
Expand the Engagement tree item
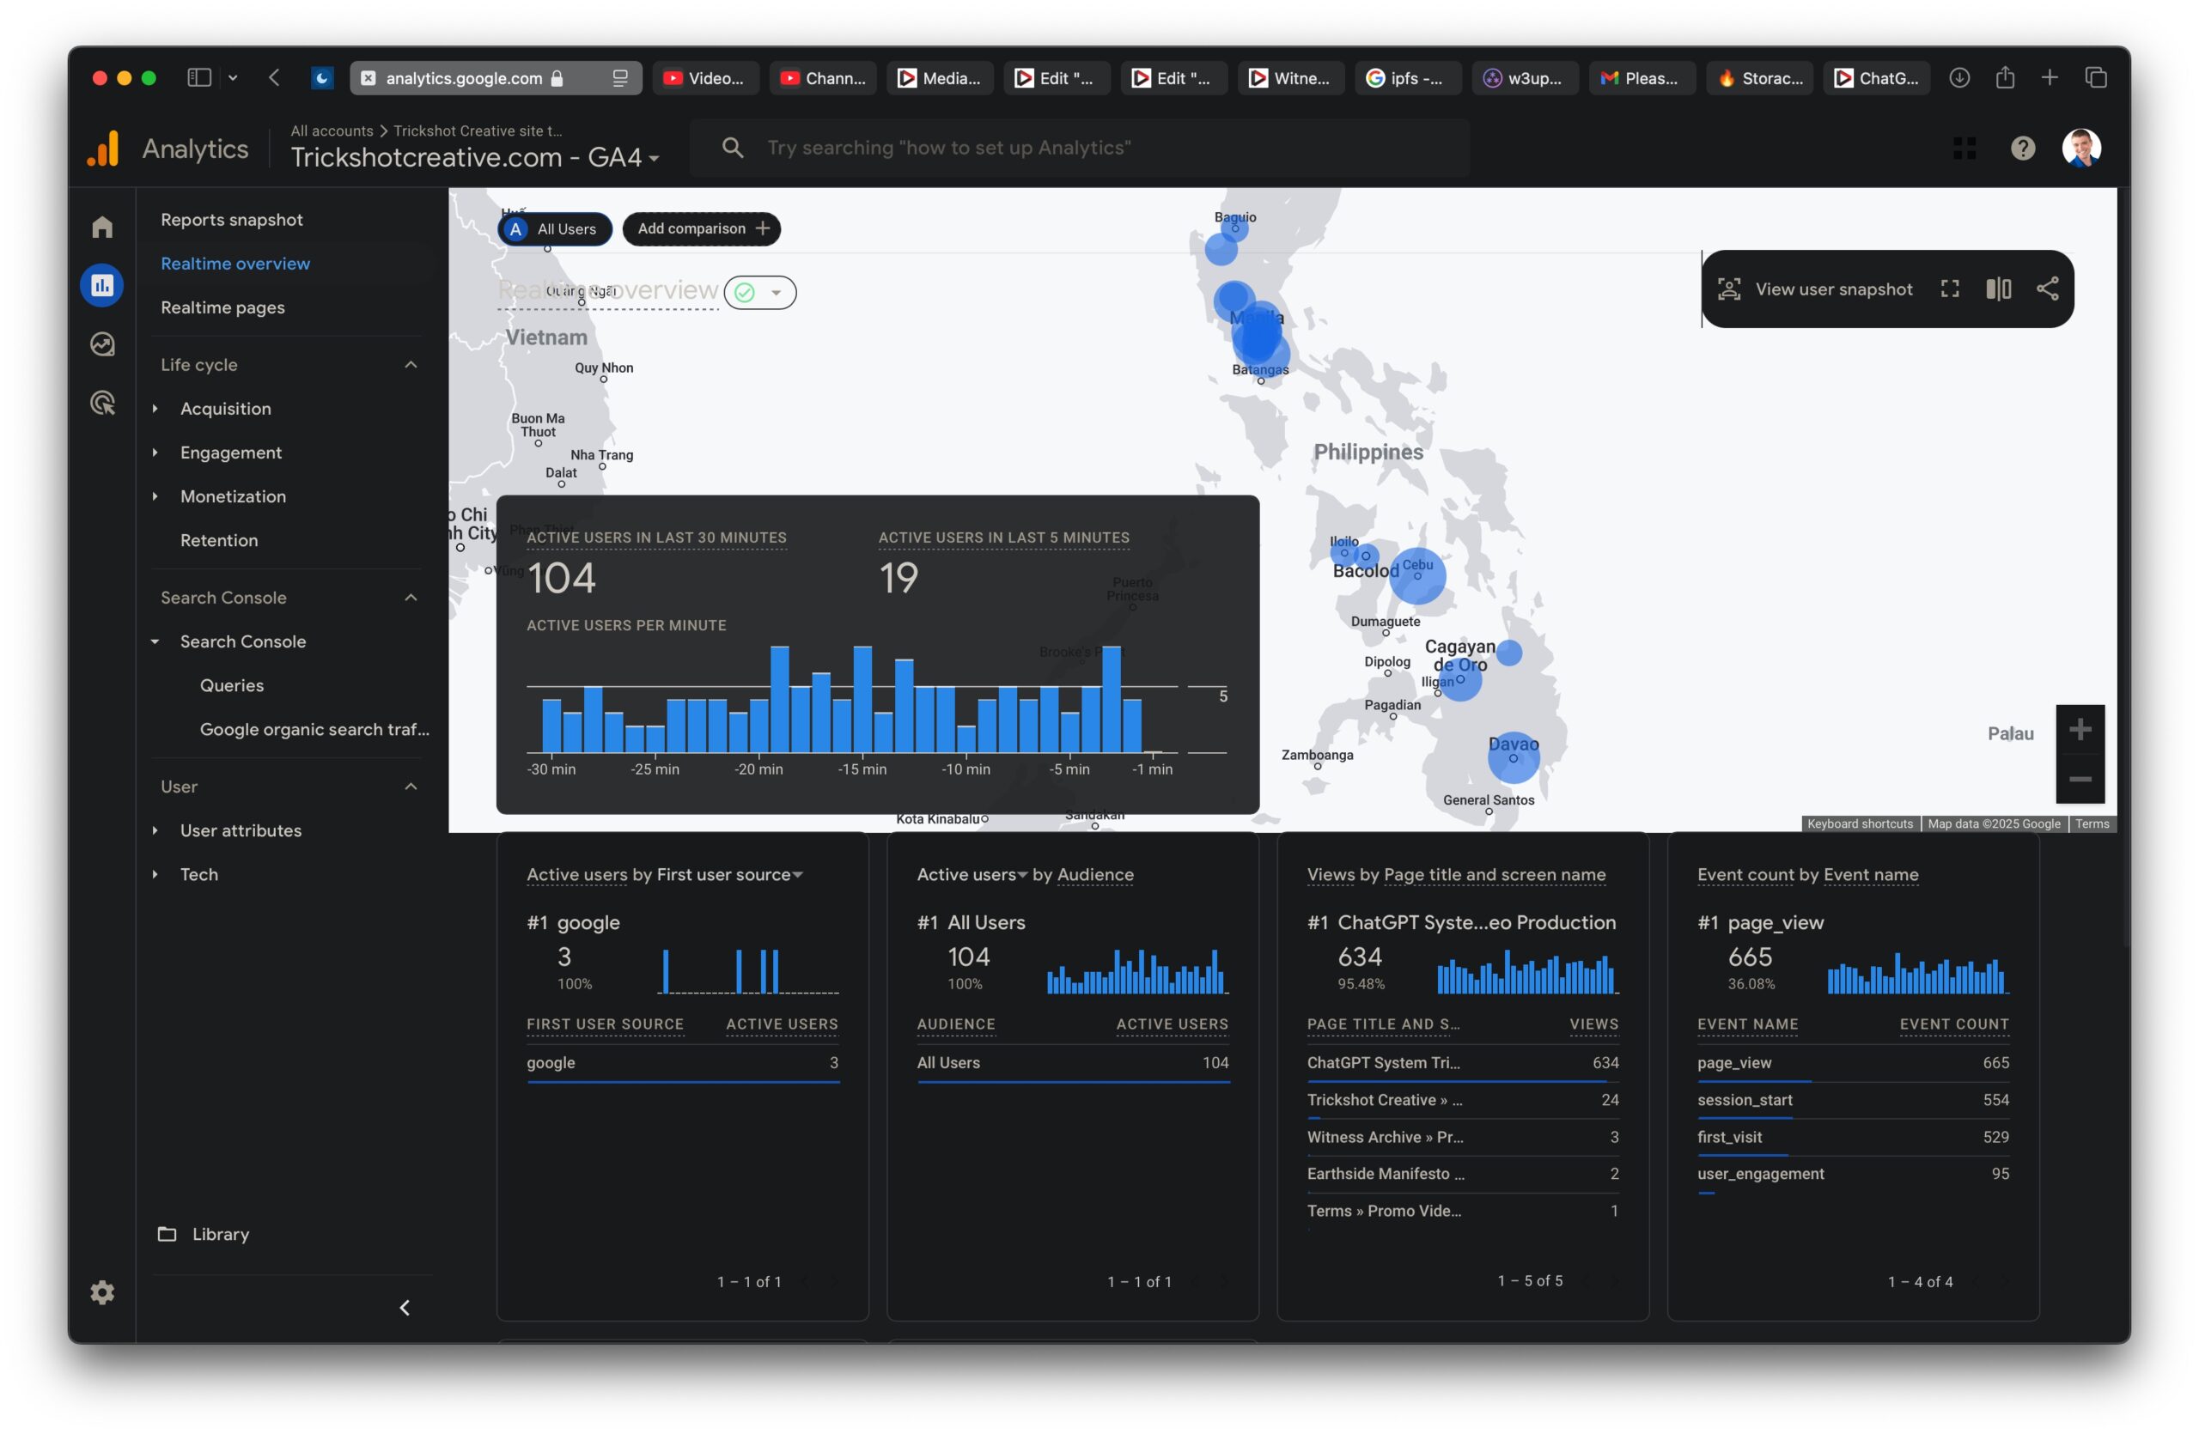(x=155, y=453)
